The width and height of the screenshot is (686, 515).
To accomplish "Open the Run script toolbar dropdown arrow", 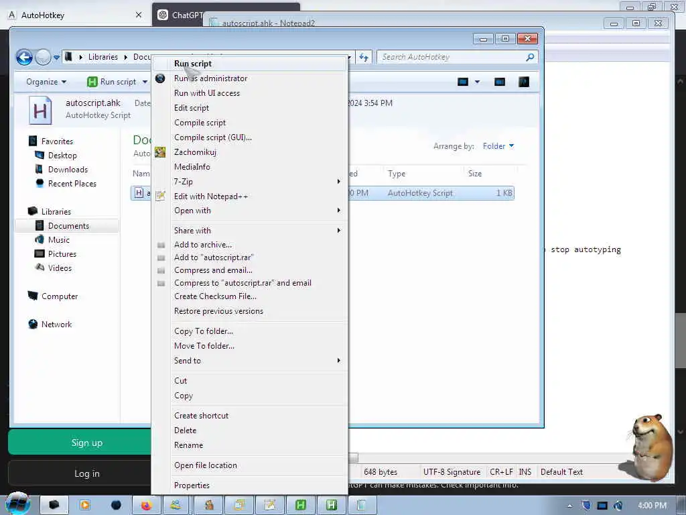I will pyautogui.click(x=145, y=82).
